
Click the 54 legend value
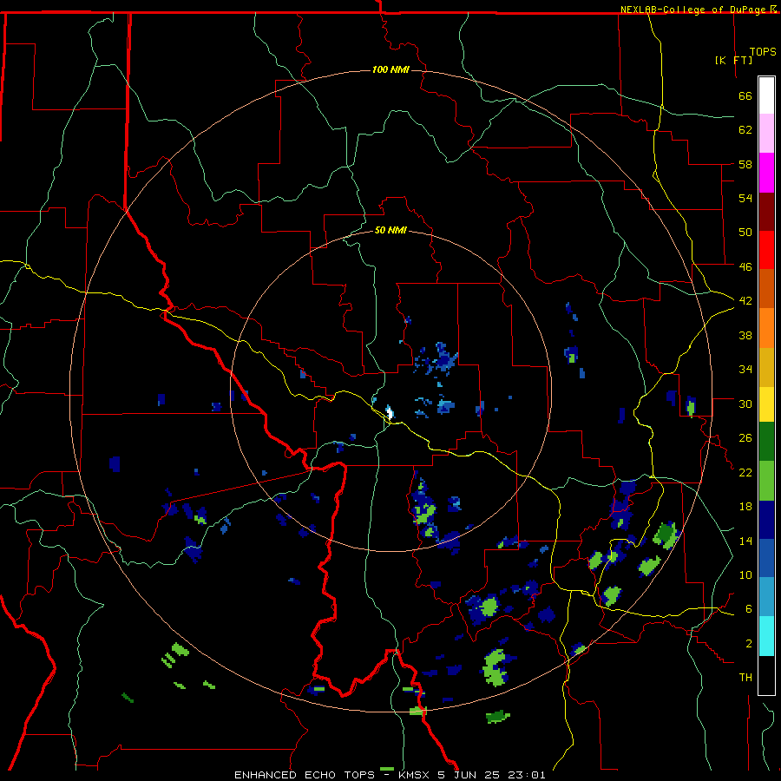[x=745, y=198]
